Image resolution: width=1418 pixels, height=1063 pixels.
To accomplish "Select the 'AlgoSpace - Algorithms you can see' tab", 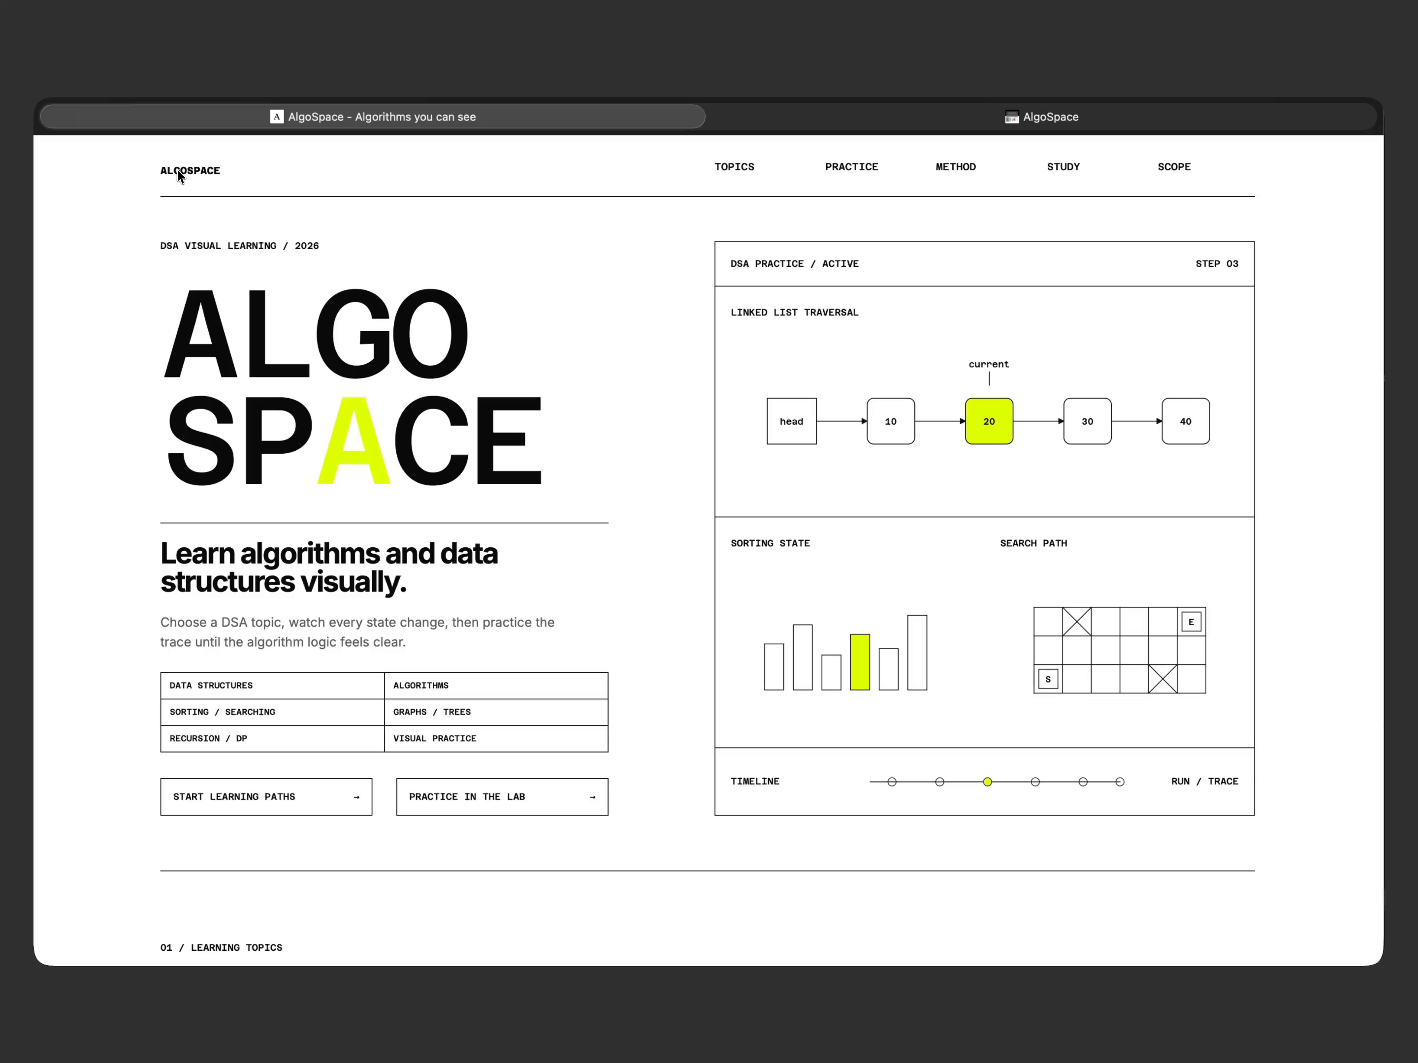I will [372, 117].
